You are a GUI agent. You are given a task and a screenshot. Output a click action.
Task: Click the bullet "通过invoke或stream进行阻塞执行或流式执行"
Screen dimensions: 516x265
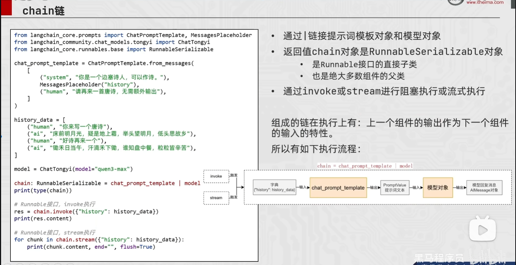click(384, 91)
